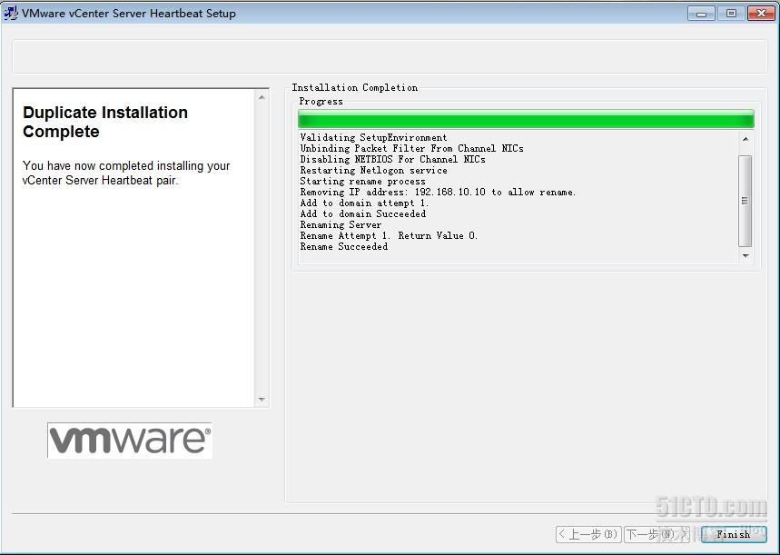
Task: Click the disabled 上一步(B) back button
Action: pyautogui.click(x=588, y=535)
